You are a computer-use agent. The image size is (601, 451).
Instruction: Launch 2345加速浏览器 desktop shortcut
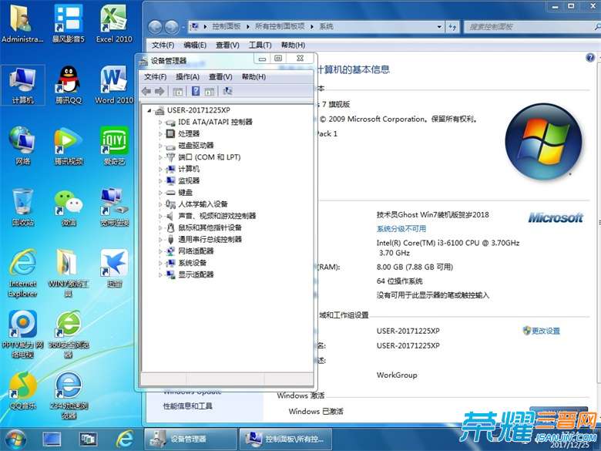point(69,395)
